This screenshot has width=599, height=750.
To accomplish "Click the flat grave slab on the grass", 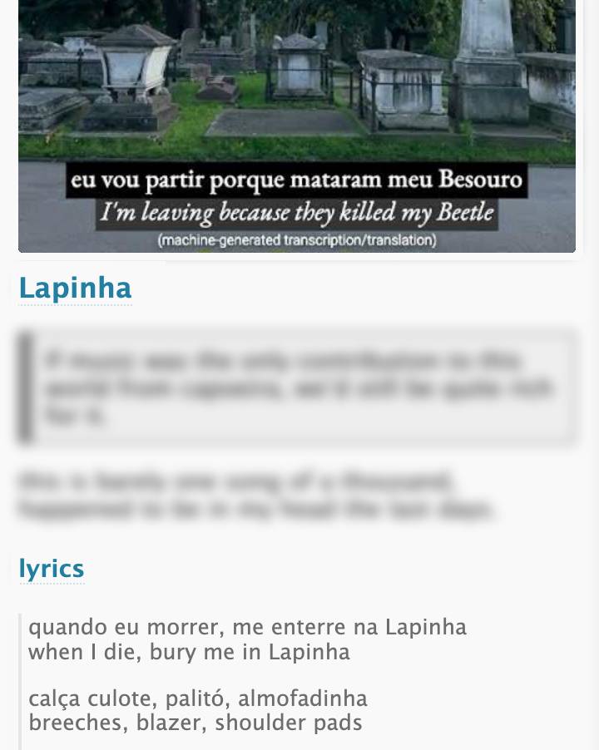I will coord(285,122).
